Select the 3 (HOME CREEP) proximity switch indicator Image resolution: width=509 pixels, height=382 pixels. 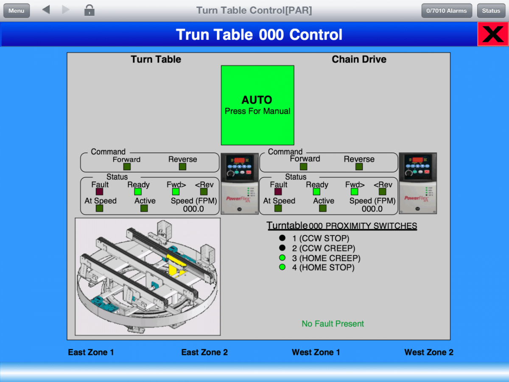click(282, 258)
